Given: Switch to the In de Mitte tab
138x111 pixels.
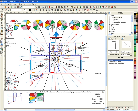Looking at the screenshot, I should coord(120,108).
